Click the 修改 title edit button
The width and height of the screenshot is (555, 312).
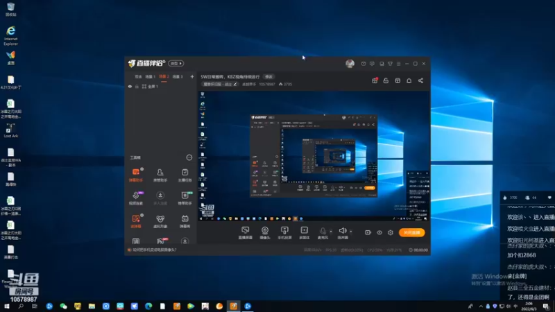(x=269, y=77)
